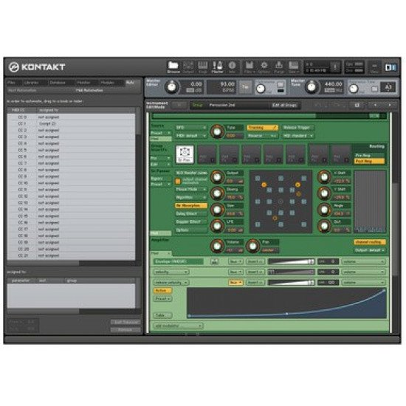Click the LFE knob
Screen dimensions: 406x406
(217, 226)
